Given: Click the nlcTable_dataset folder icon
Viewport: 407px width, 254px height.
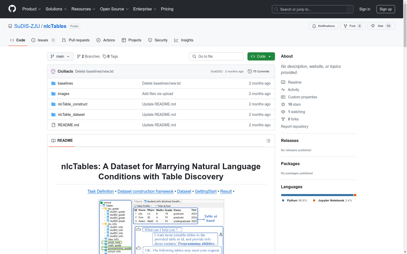Looking at the screenshot, I should tap(53, 115).
